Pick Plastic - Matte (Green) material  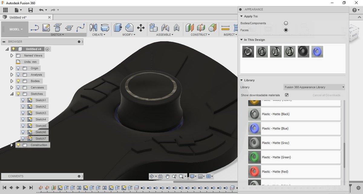click(x=294, y=157)
